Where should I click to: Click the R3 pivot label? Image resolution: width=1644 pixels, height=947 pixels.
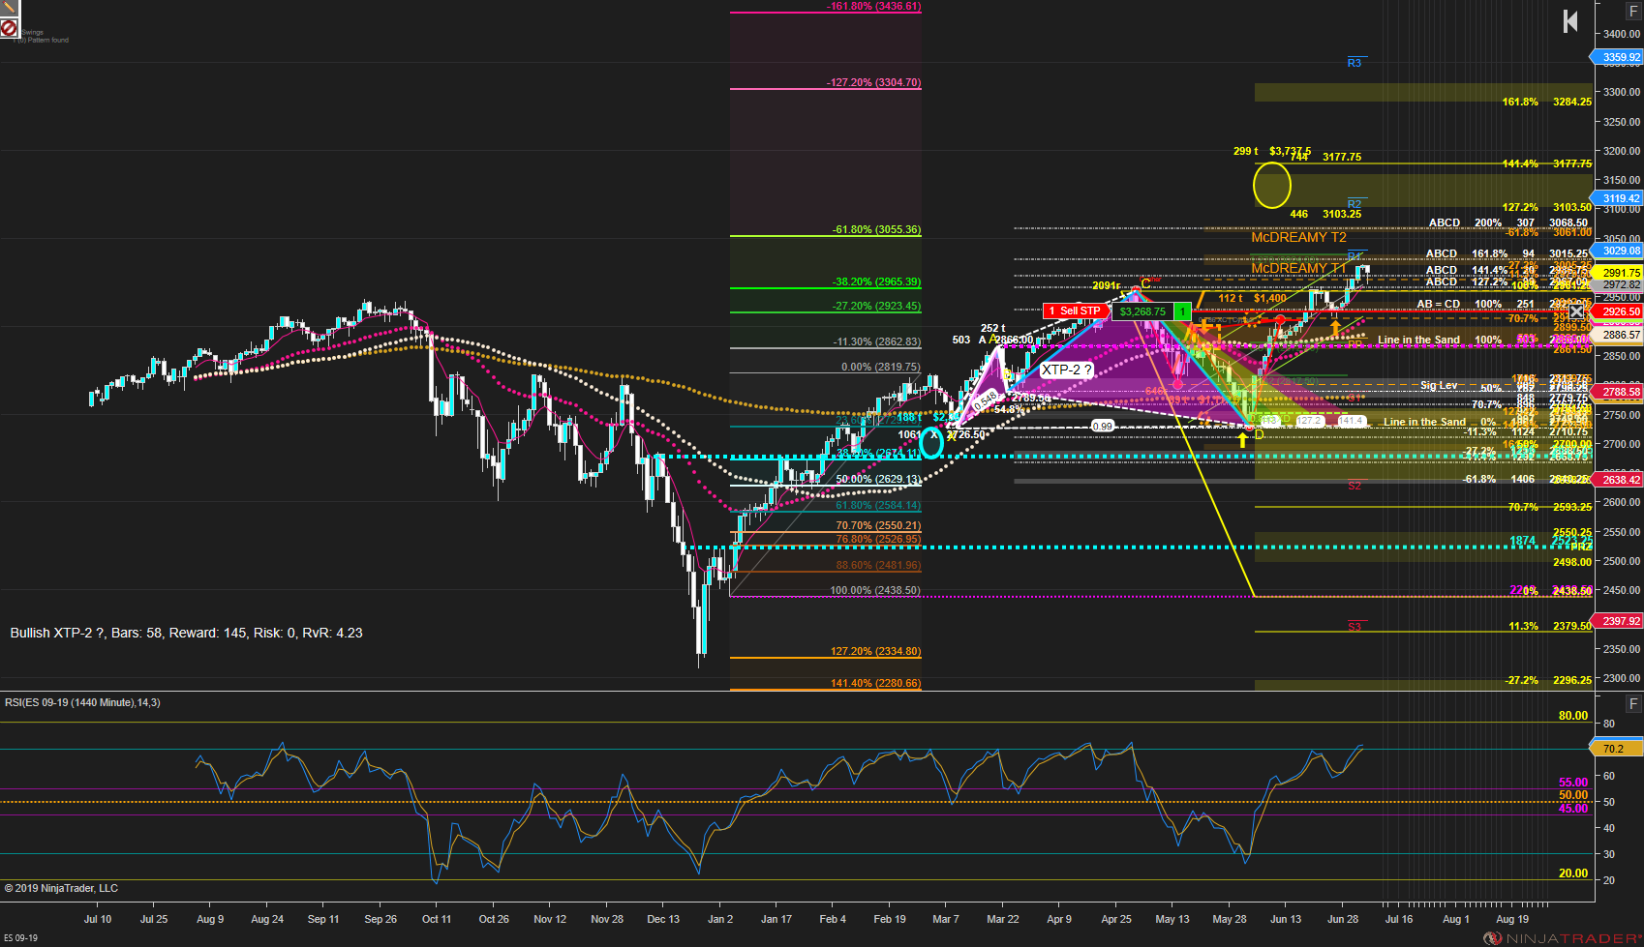pos(1355,63)
